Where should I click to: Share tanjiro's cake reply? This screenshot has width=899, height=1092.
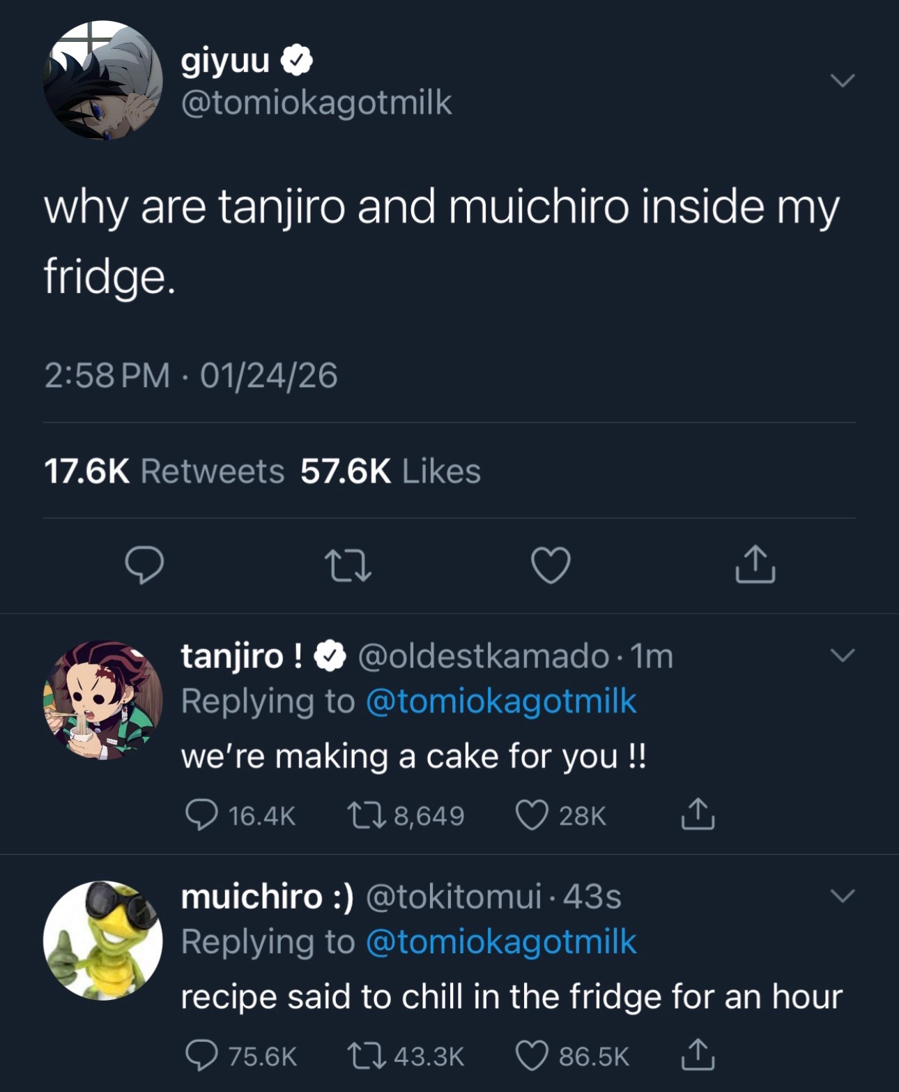698,814
